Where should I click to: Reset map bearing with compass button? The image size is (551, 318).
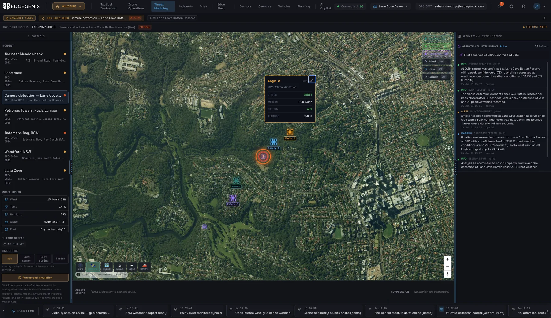coord(448,274)
